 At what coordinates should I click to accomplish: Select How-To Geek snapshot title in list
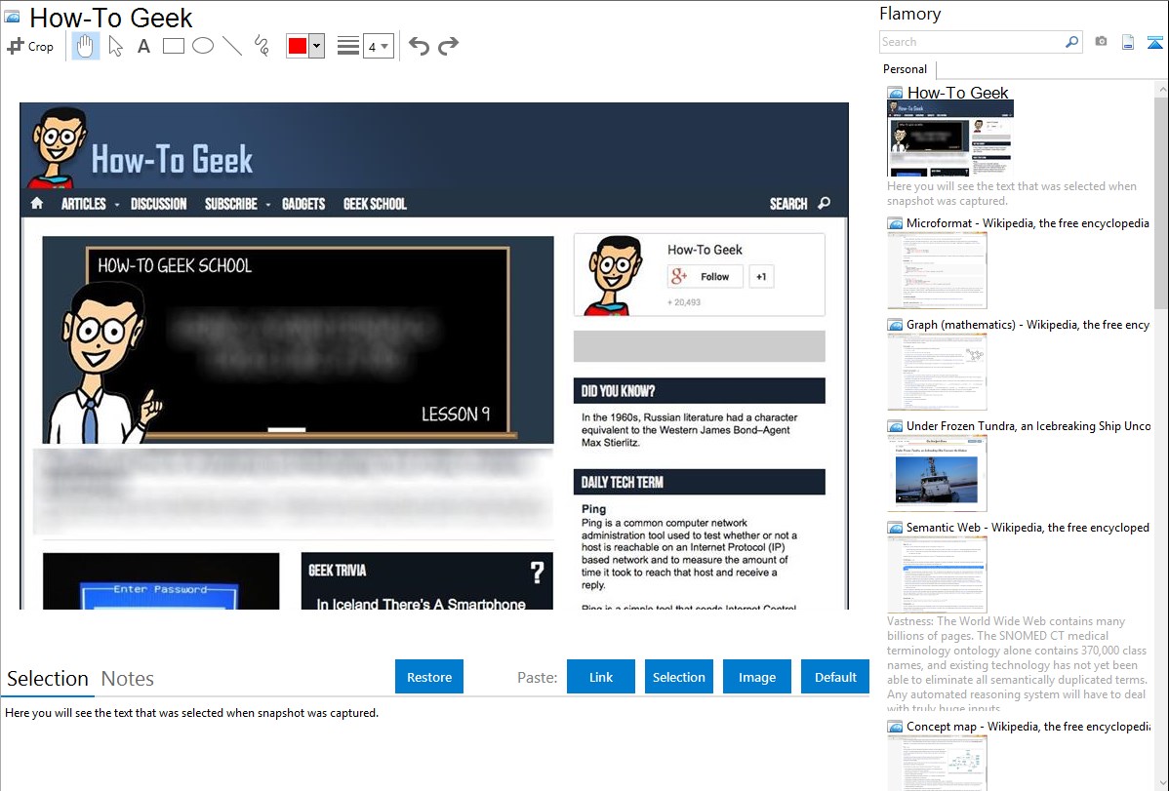pos(957,93)
